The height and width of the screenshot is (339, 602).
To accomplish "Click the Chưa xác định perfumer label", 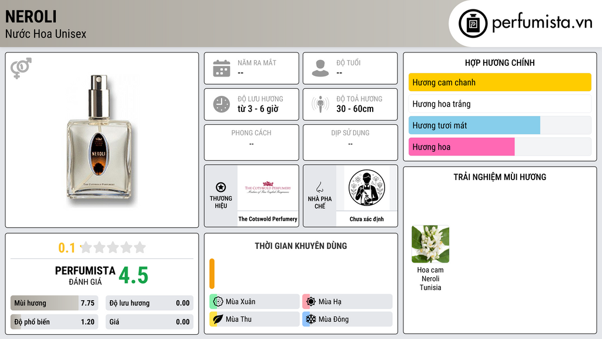I will click(367, 219).
